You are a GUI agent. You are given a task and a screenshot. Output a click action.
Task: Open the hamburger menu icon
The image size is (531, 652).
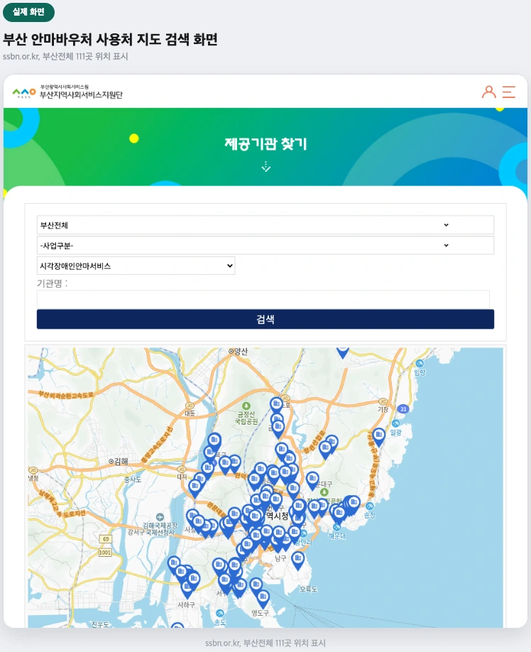pos(509,92)
